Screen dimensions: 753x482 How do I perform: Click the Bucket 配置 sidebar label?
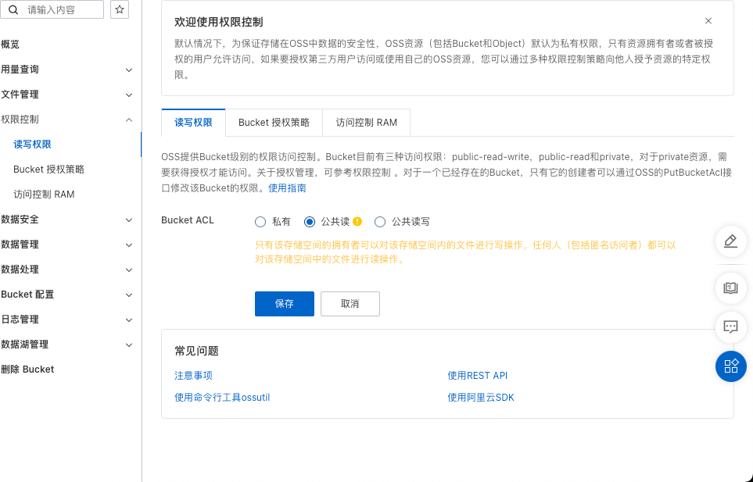(27, 295)
